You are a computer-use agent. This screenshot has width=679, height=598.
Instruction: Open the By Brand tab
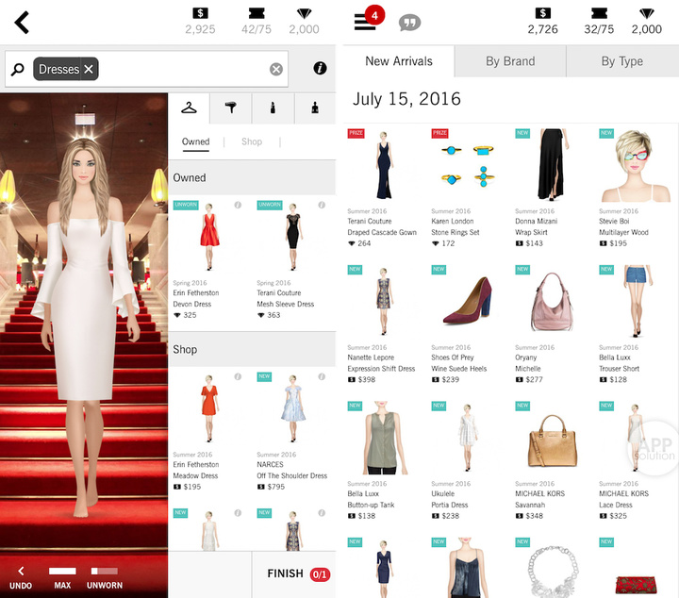tap(510, 61)
